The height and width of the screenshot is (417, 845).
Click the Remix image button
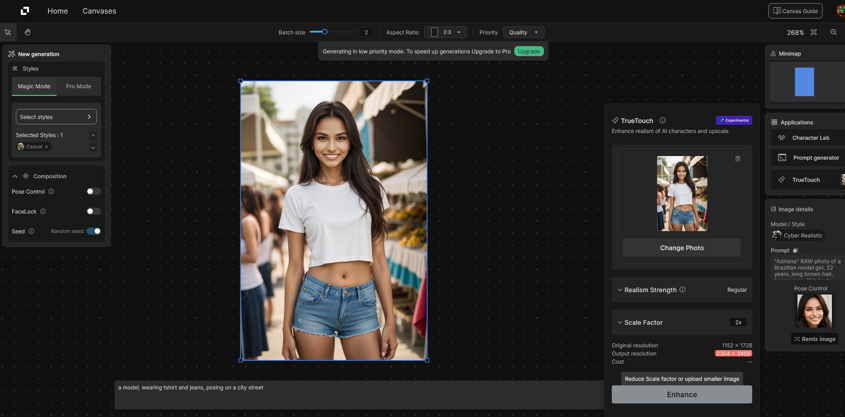[814, 339]
